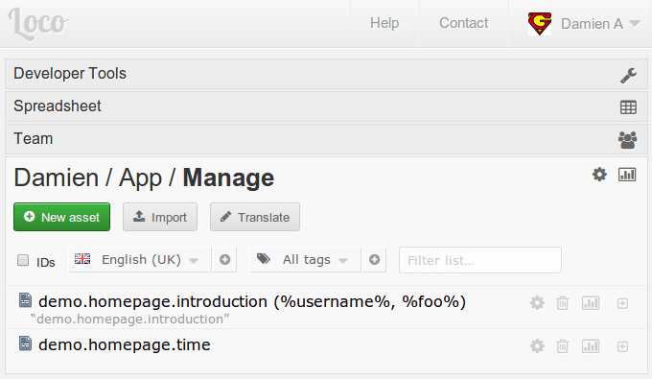Create a New asset
The height and width of the screenshot is (379, 652).
tap(61, 217)
